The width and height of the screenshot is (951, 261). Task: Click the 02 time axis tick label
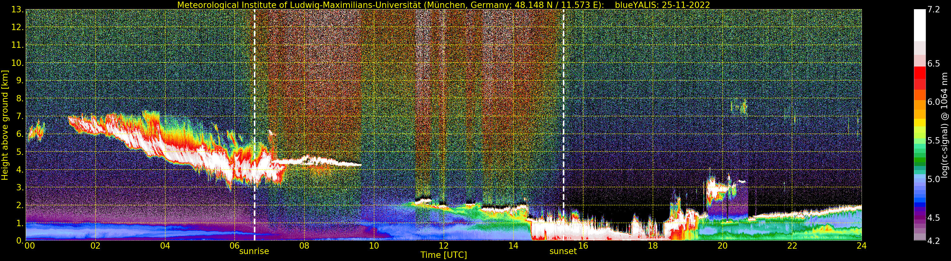tap(95, 246)
